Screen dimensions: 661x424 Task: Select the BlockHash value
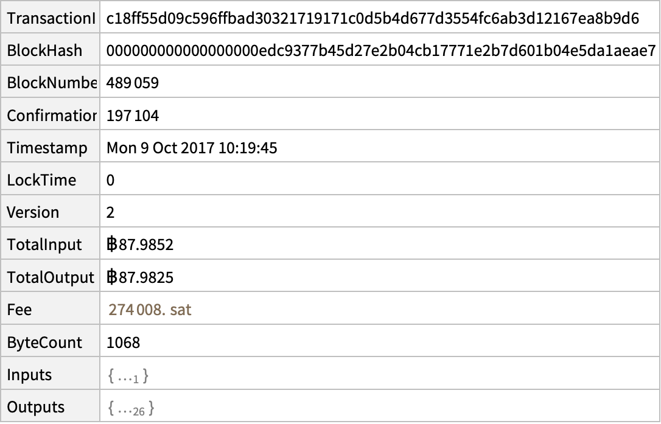coord(381,50)
